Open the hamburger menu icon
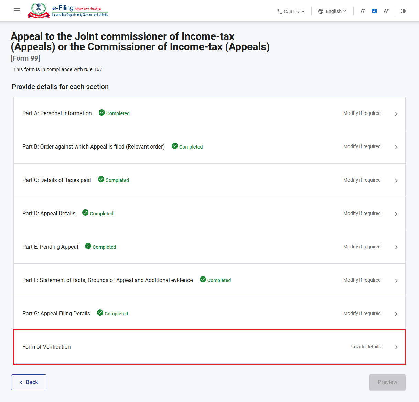This screenshot has height=402, width=419. (17, 11)
